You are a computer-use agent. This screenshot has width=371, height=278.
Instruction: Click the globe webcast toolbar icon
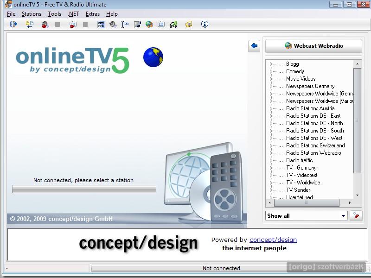pyautogui.click(x=149, y=25)
